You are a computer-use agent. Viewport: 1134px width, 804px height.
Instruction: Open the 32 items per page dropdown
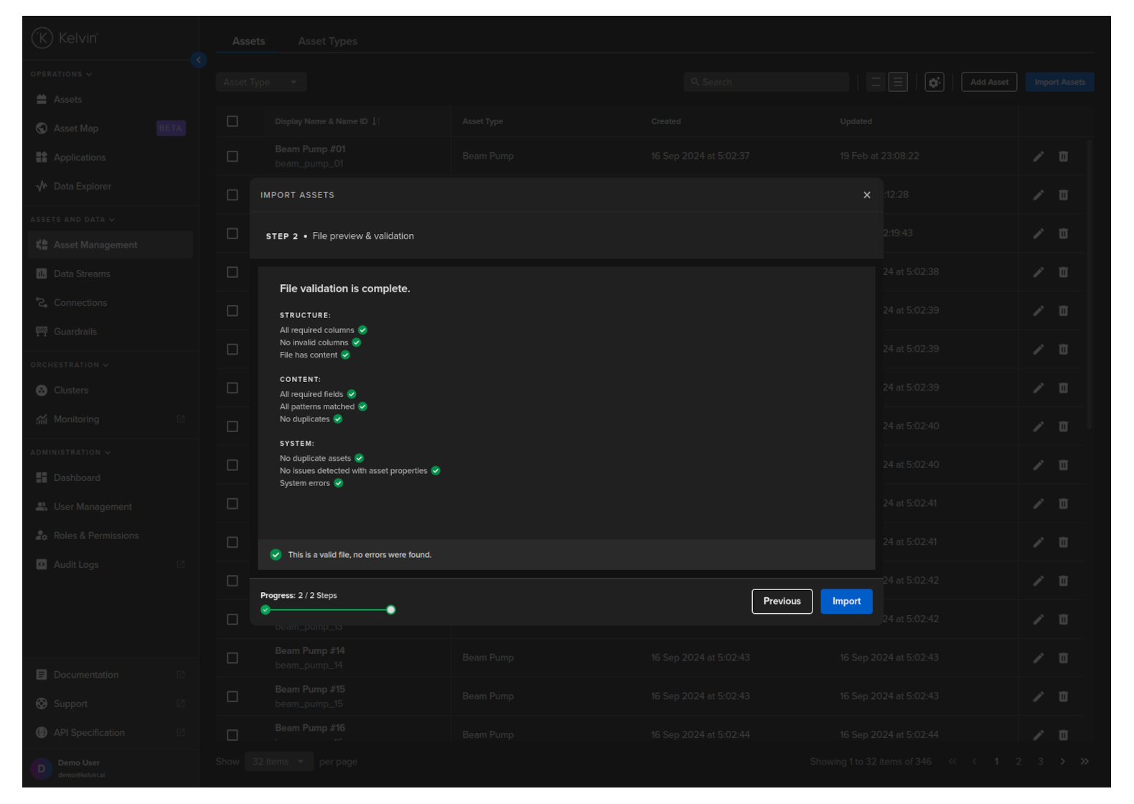tap(278, 762)
